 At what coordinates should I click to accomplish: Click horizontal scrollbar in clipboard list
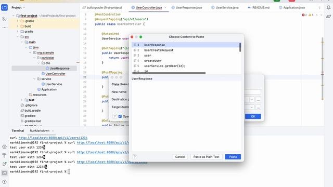tap(169, 73)
